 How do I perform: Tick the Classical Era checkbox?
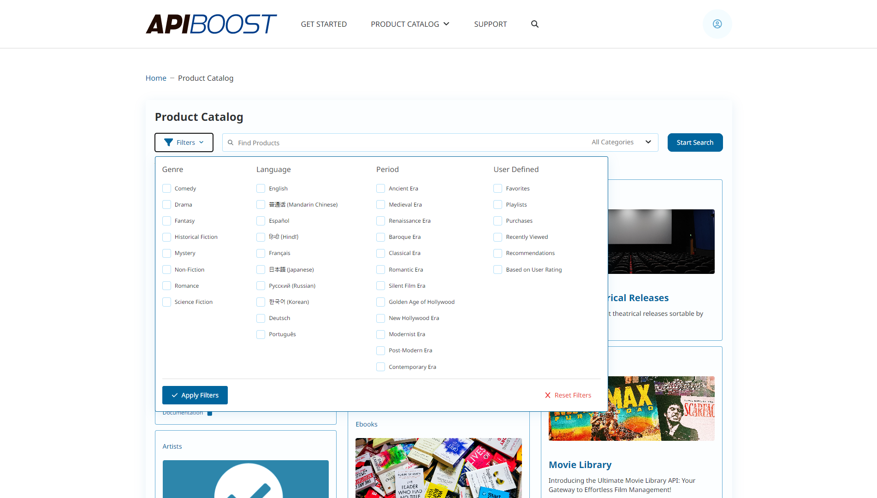[x=380, y=253]
